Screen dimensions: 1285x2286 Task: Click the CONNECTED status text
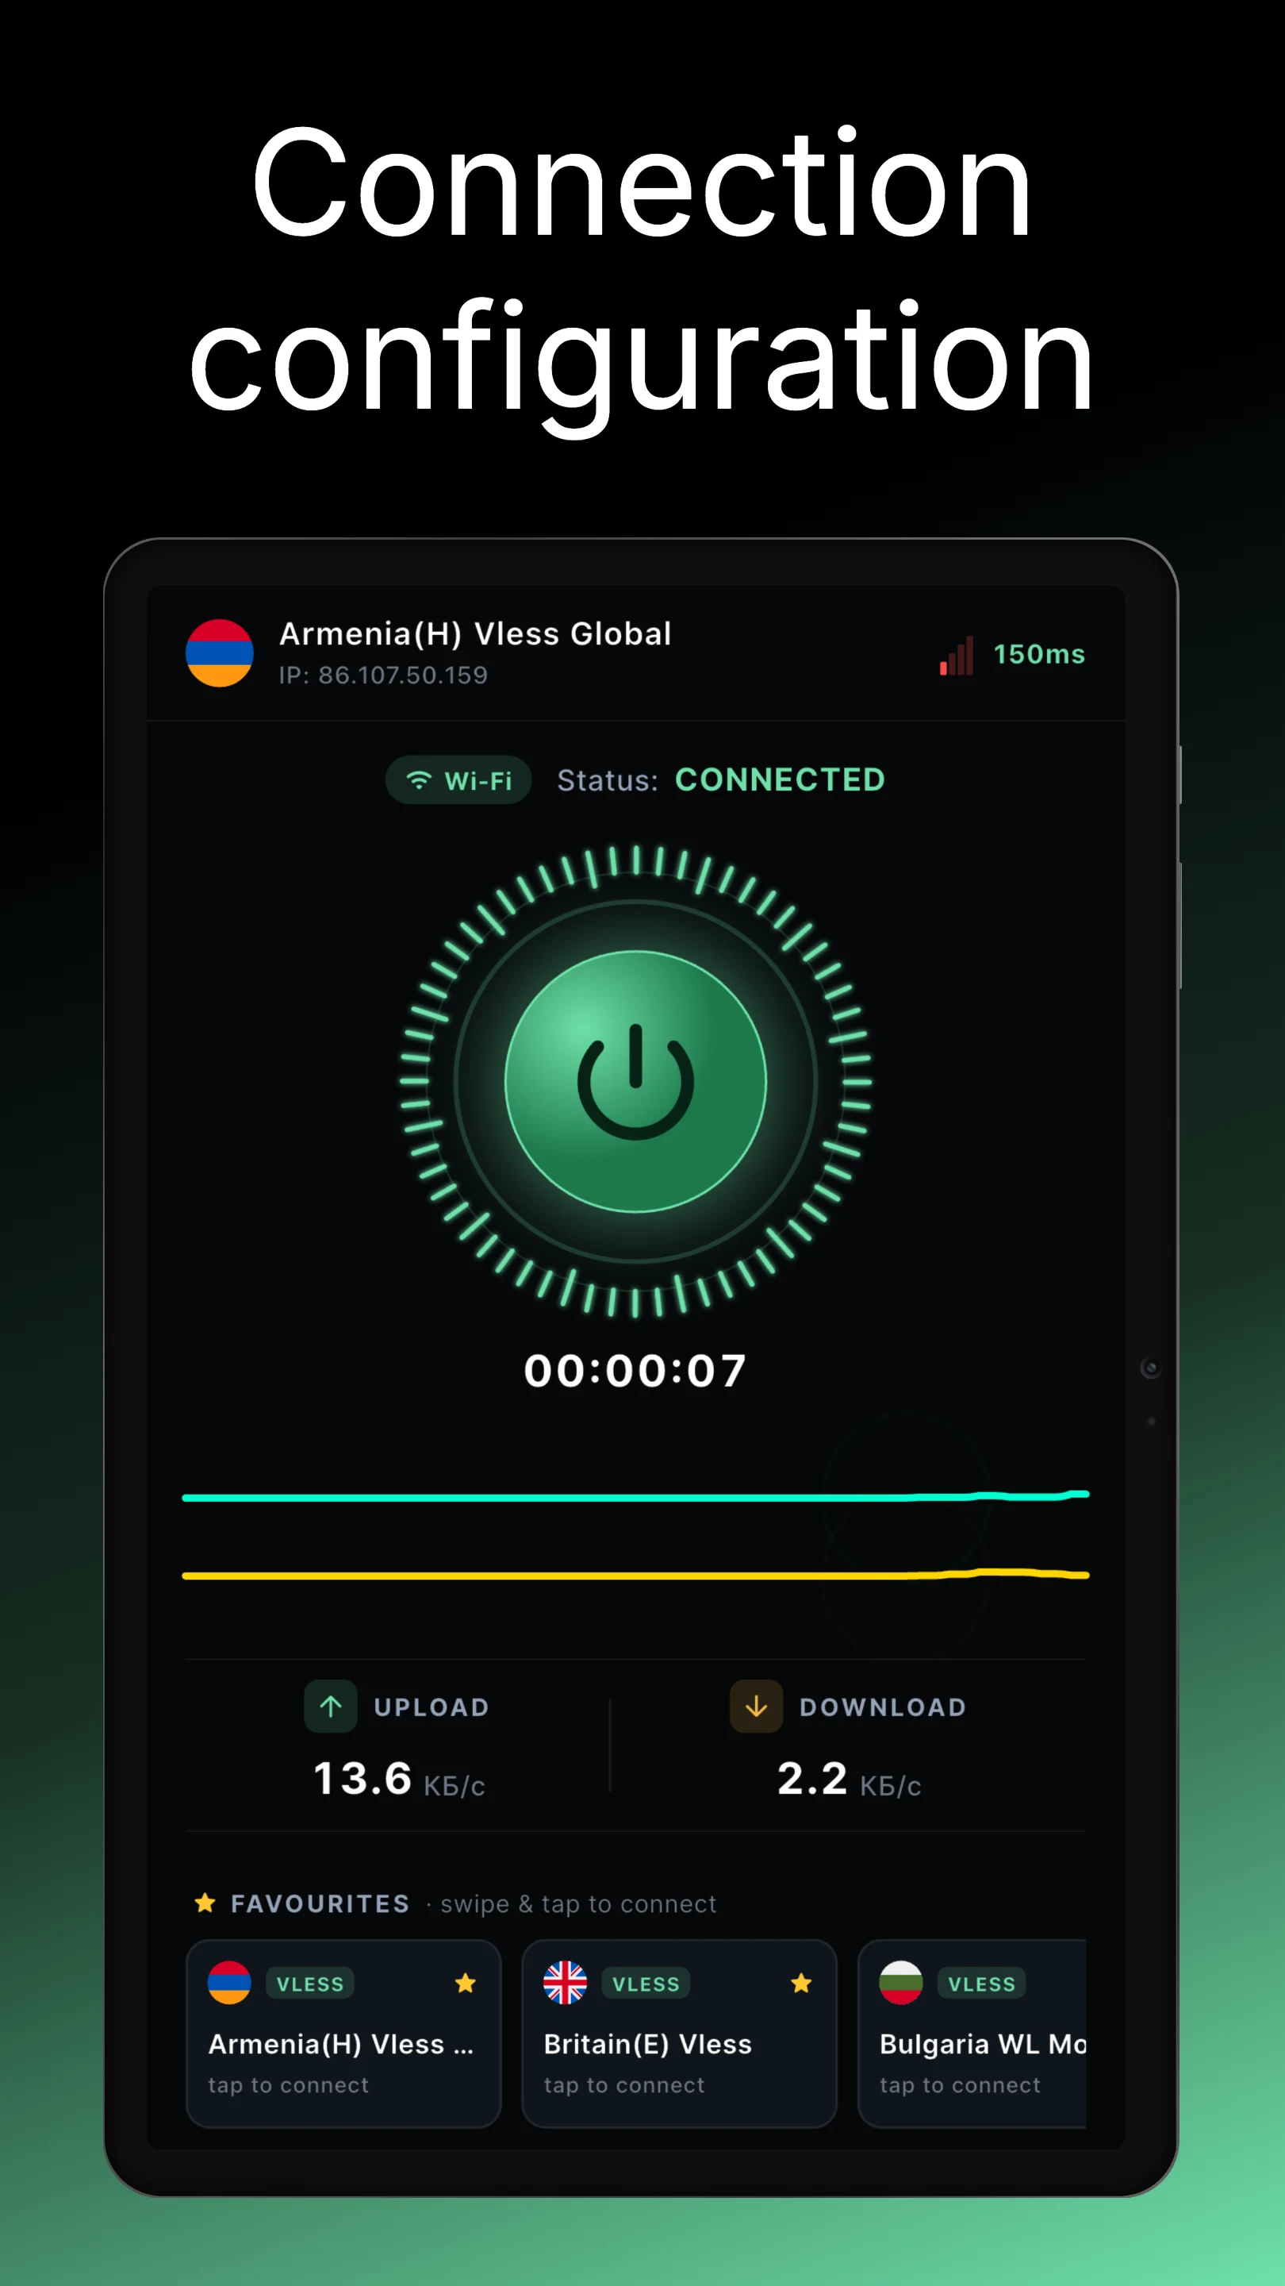pos(780,780)
